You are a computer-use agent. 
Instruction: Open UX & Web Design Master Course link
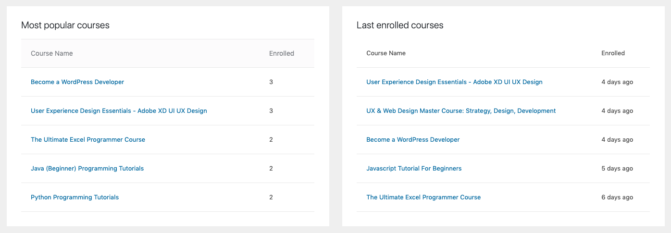pos(461,111)
